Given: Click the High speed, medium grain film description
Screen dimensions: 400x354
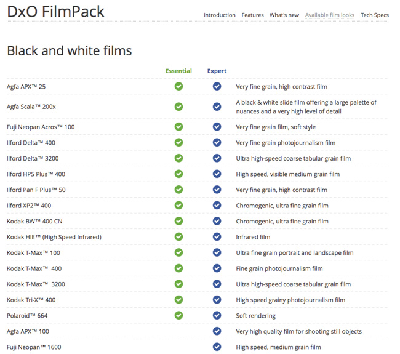Looking at the screenshot, I should (278, 347).
